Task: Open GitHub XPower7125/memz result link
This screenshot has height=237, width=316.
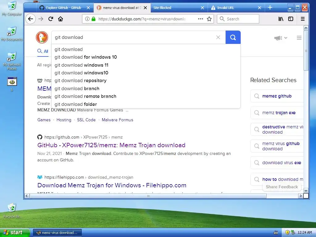Action: tap(111, 145)
